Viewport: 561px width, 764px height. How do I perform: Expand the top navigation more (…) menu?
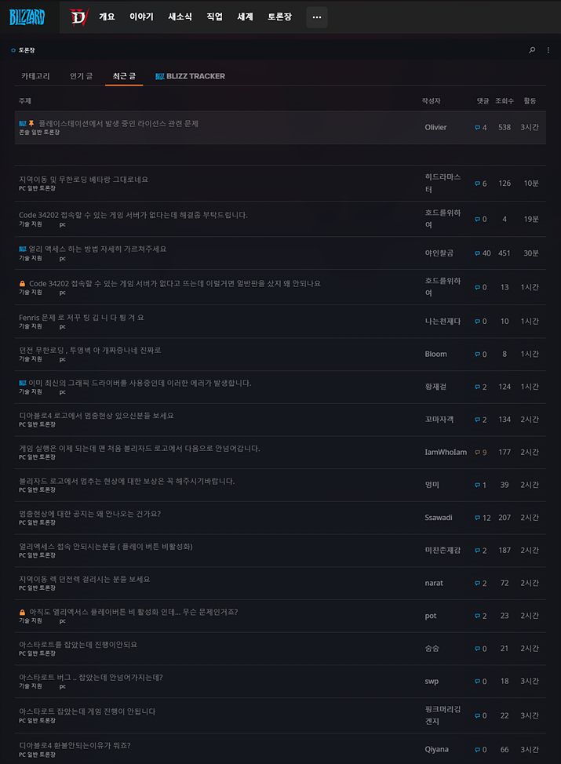pos(316,16)
